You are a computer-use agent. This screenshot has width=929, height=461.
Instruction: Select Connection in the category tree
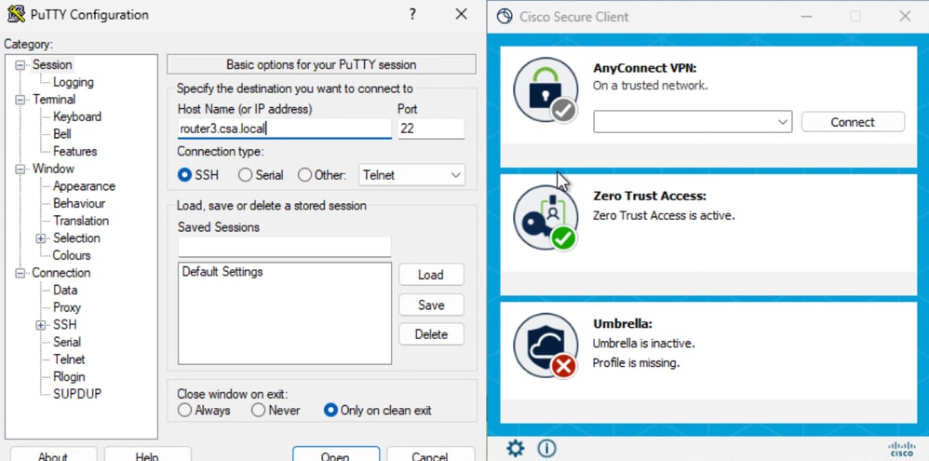pos(61,273)
